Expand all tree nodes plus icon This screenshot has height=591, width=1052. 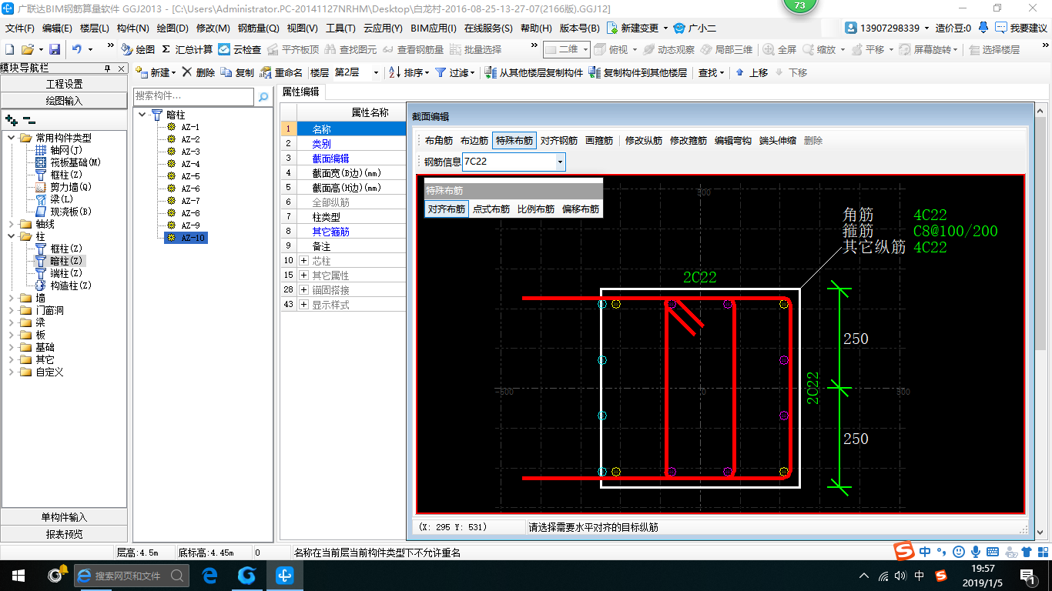pyautogui.click(x=12, y=120)
